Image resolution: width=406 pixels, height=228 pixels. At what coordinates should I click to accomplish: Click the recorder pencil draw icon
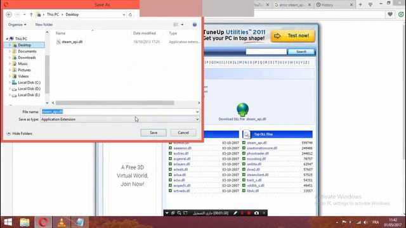[x=235, y=213]
